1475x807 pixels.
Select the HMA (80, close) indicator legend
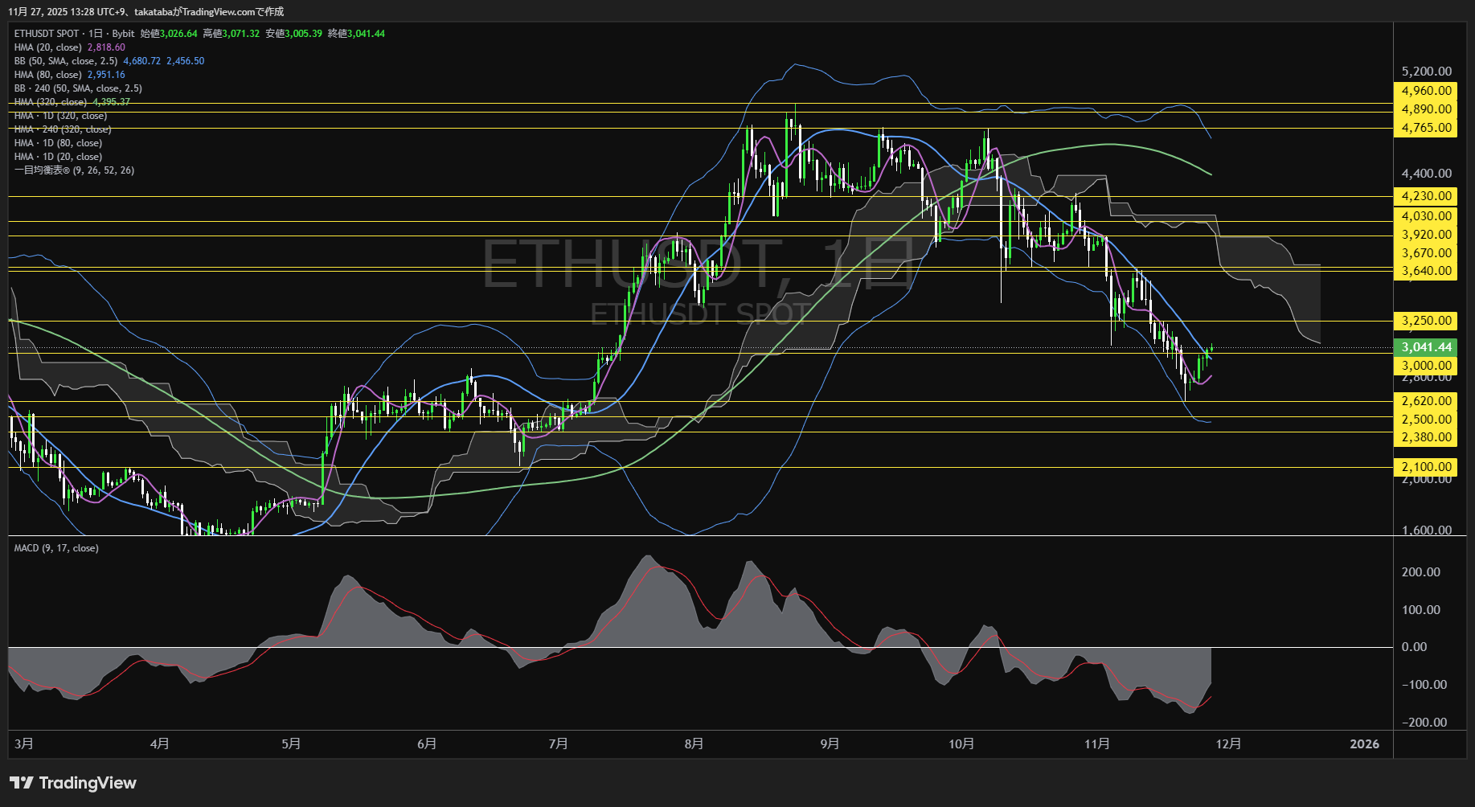tap(48, 75)
